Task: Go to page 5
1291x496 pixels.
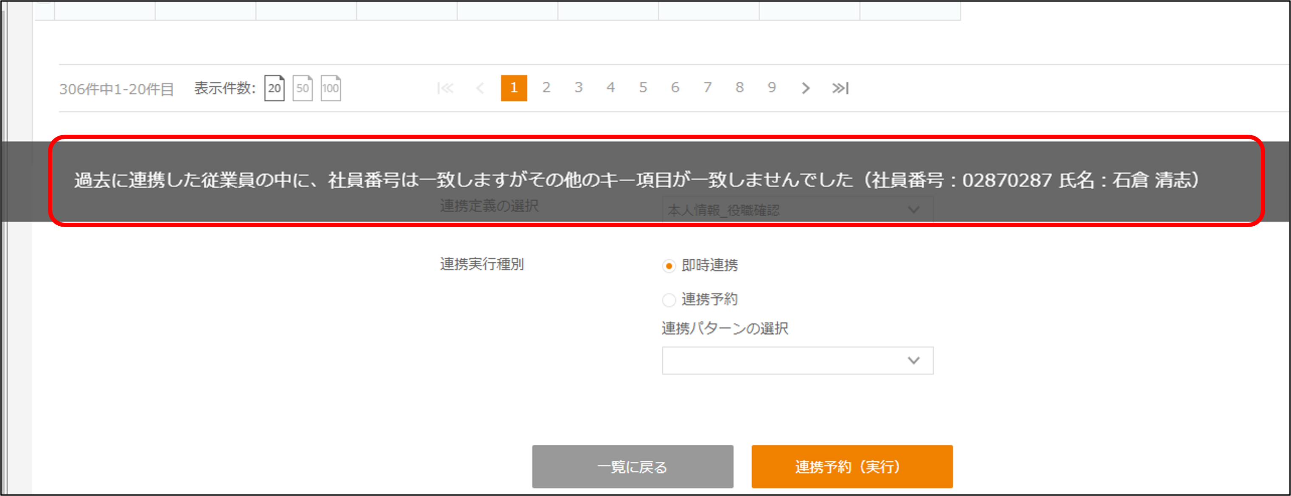Action: 643,88
